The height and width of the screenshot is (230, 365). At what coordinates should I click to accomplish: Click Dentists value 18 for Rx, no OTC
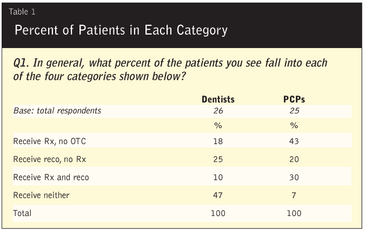click(218, 141)
